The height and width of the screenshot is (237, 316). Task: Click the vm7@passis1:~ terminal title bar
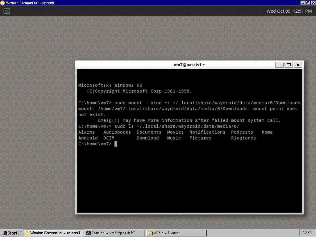tap(189, 65)
